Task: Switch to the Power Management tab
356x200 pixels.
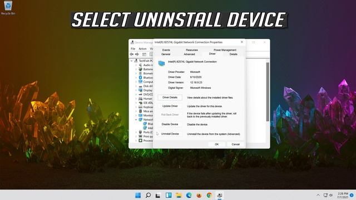Action: click(225, 50)
